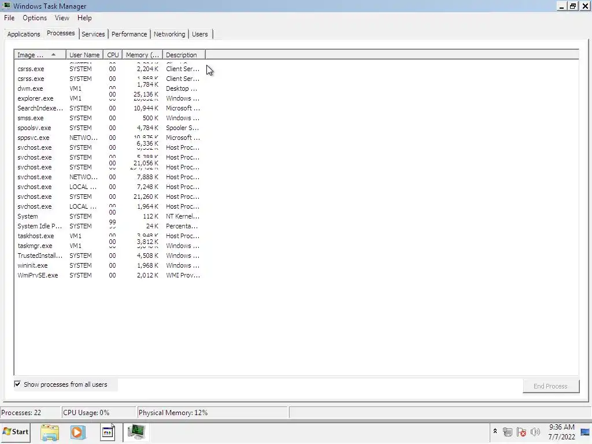Sort by Image Name column header

40,55
